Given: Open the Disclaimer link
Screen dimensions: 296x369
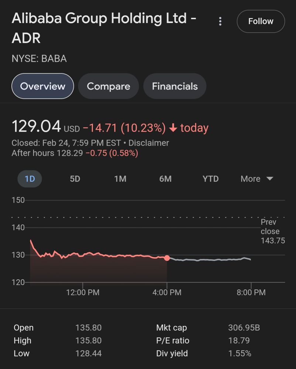Looking at the screenshot, I should [x=149, y=143].
